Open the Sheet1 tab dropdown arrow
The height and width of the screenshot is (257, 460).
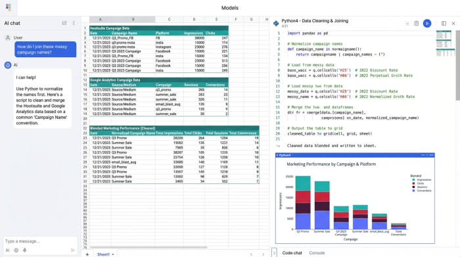click(113, 254)
